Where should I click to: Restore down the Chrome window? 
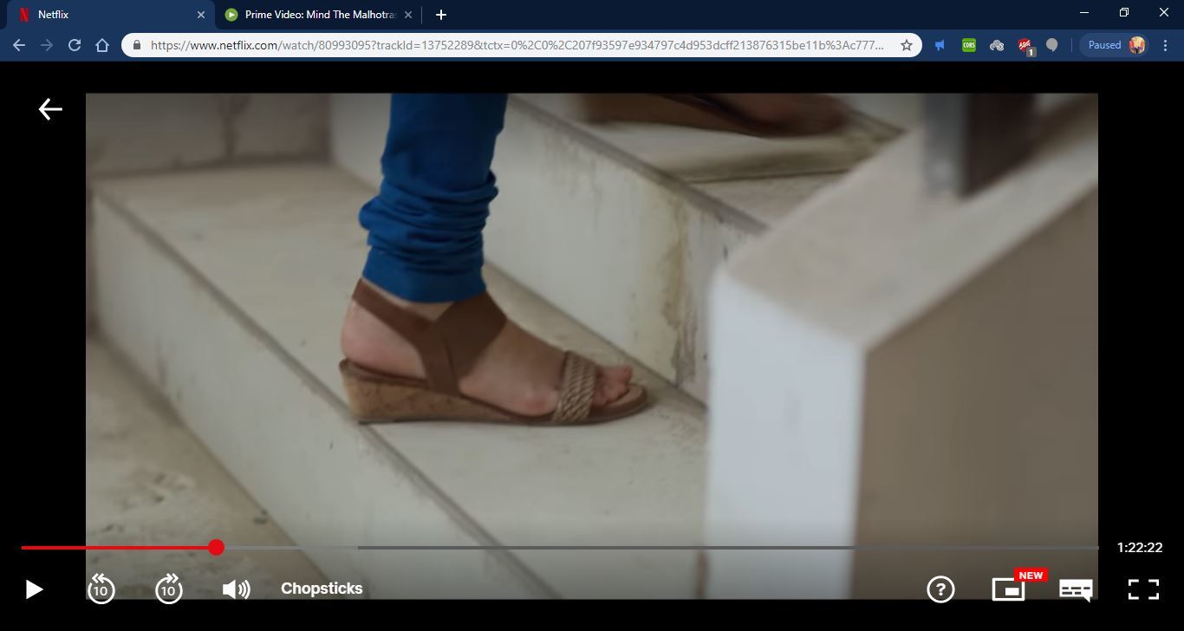(1124, 13)
